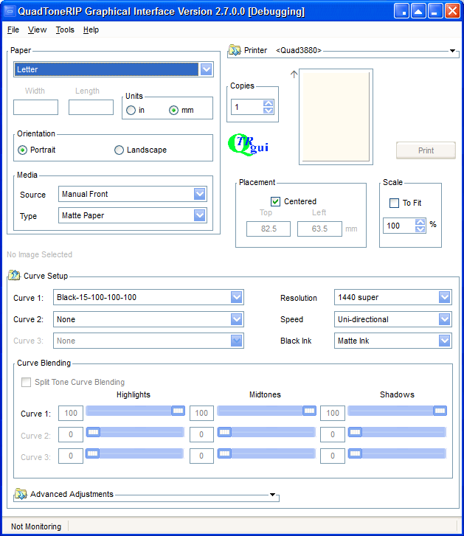This screenshot has width=464, height=536.
Task: Click the Scale percentage field
Action: (399, 226)
